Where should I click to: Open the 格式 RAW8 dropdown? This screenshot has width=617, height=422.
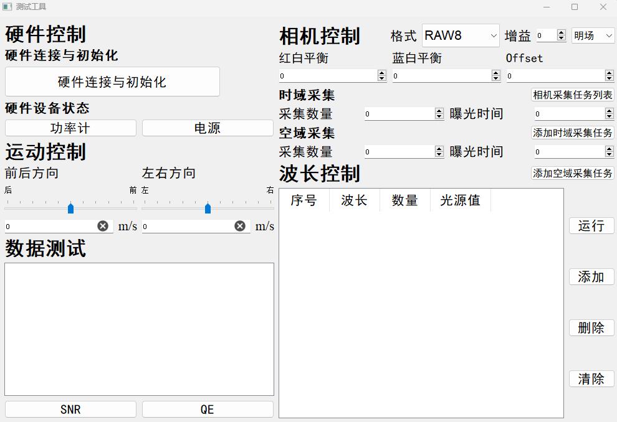pos(461,36)
